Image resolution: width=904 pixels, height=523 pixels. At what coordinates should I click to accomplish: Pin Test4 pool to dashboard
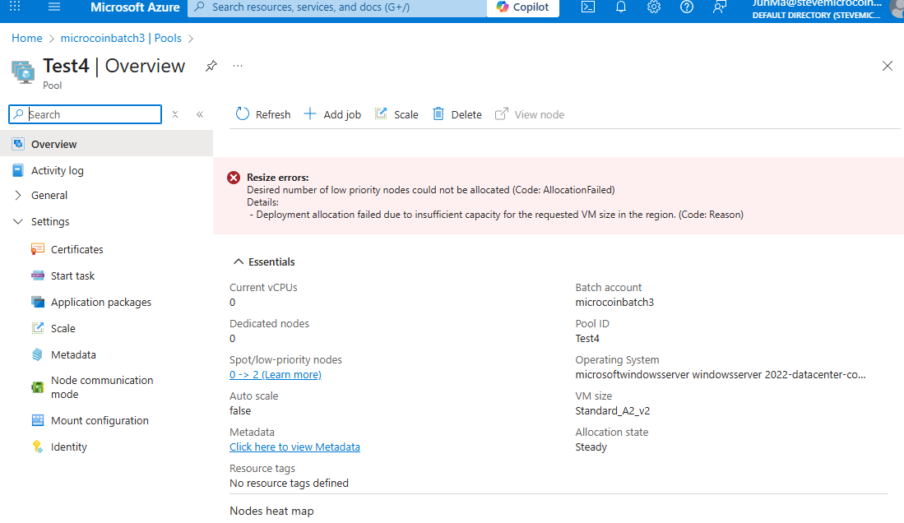coord(211,66)
